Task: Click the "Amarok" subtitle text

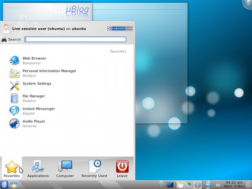Action: coord(29,126)
